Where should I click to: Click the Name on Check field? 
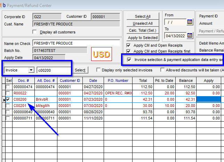click(59, 44)
